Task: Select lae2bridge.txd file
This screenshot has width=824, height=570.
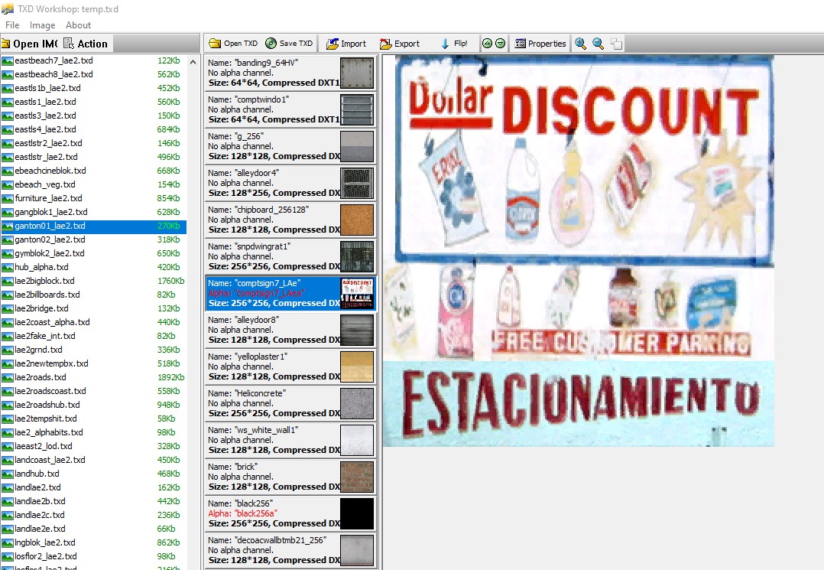Action: 93,308
